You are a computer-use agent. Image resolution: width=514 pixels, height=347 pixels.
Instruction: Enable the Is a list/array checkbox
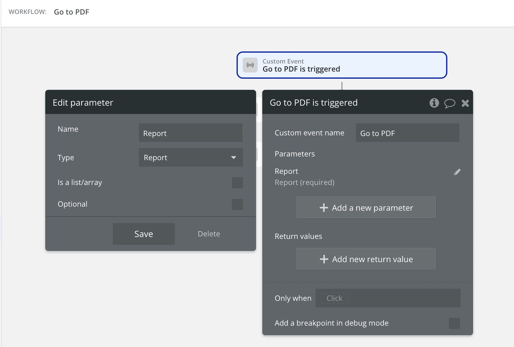pyautogui.click(x=237, y=183)
